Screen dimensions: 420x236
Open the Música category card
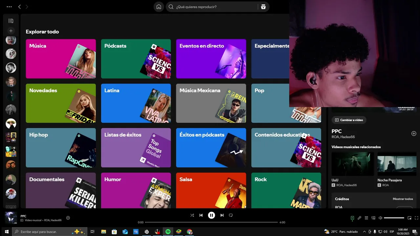pos(61,59)
